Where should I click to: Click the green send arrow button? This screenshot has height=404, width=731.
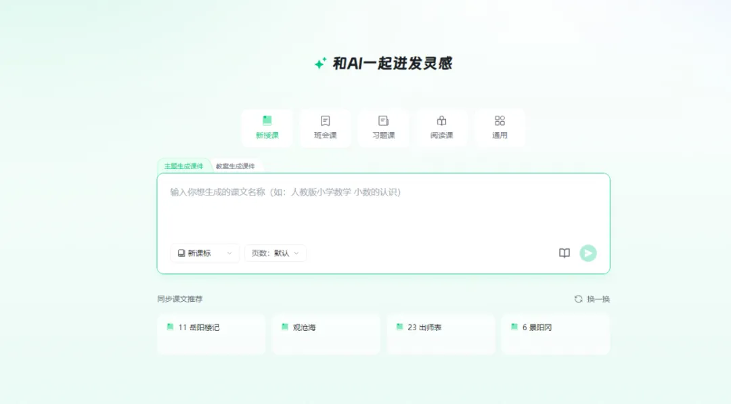[588, 253]
